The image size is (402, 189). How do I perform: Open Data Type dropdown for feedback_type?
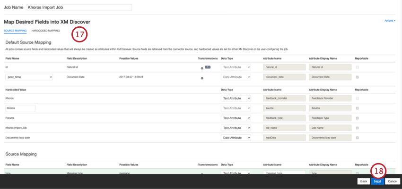[236, 118]
